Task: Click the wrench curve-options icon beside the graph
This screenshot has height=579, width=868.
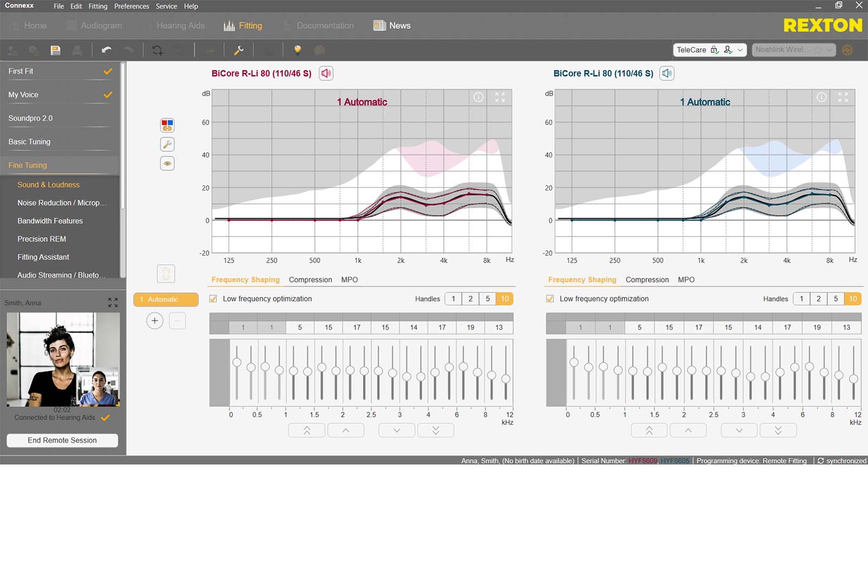Action: [167, 144]
